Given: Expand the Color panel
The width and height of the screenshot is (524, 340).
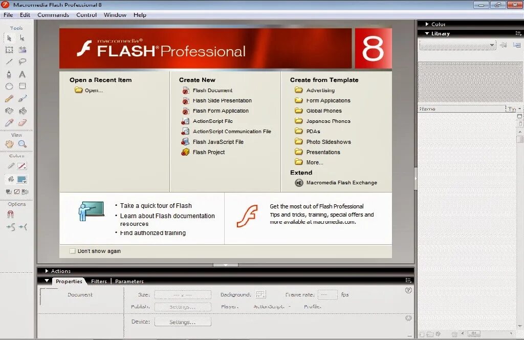Looking at the screenshot, I should pyautogui.click(x=427, y=24).
